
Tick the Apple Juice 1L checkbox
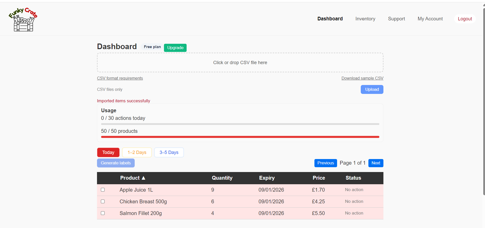103,190
